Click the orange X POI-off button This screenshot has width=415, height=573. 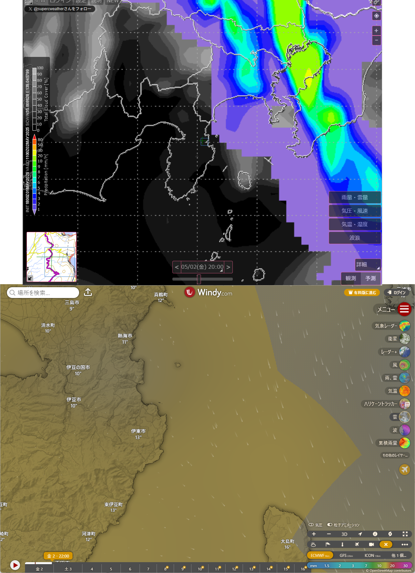pos(386,544)
